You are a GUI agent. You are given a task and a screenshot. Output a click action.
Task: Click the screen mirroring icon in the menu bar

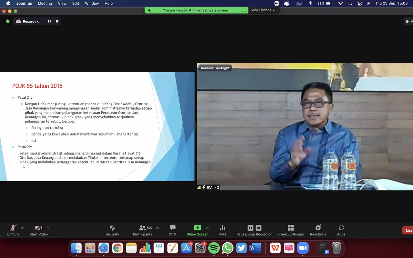point(287,3)
